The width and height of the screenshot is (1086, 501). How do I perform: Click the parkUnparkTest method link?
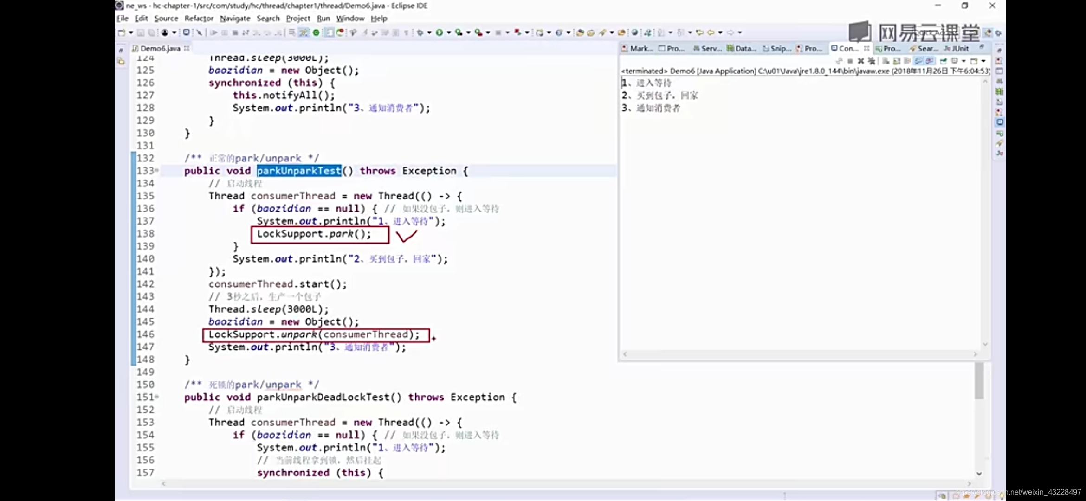click(x=299, y=171)
